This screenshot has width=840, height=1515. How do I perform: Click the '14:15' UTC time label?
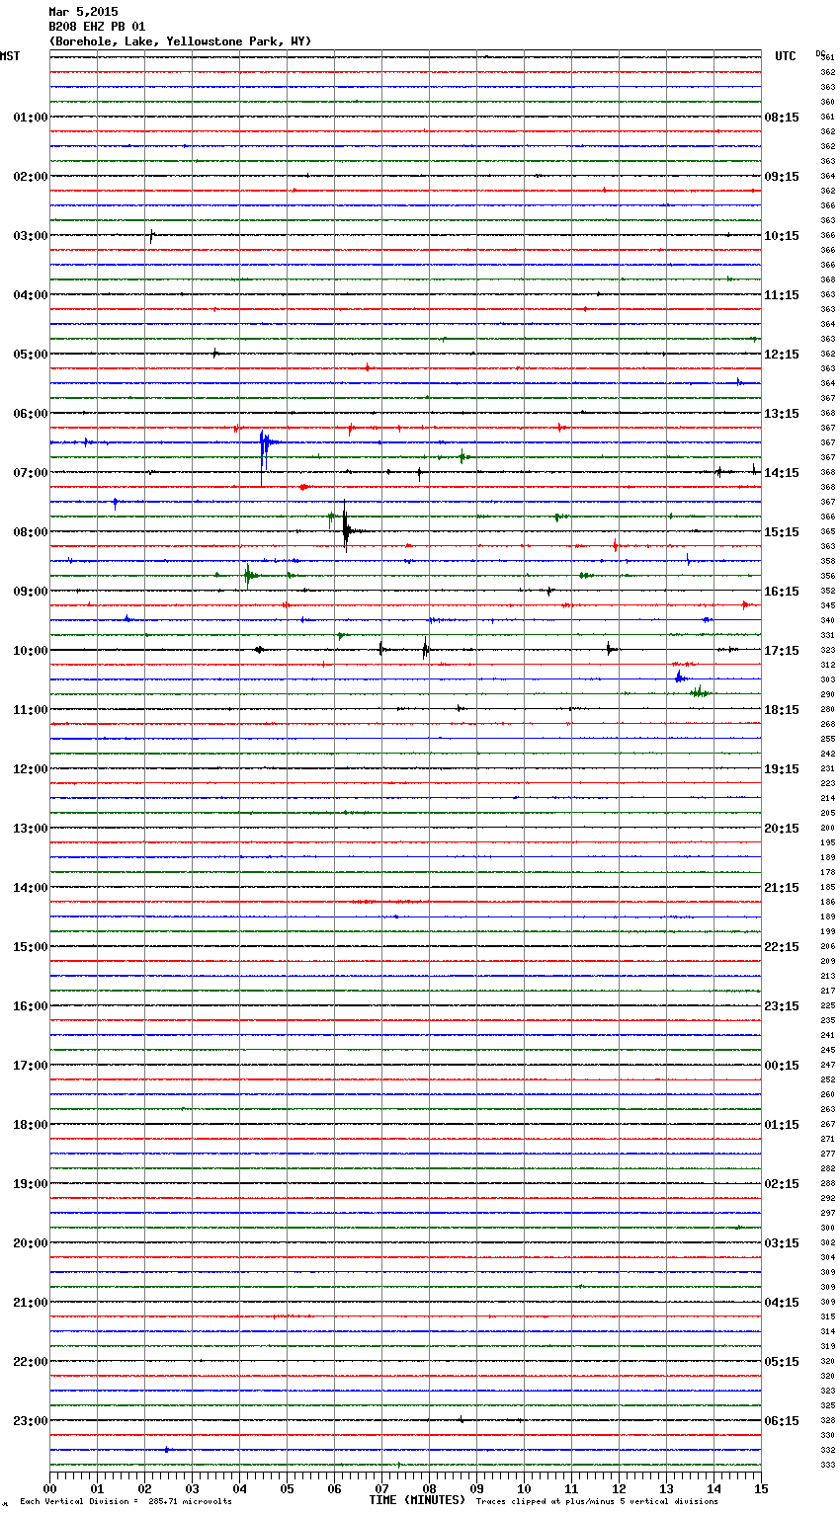(x=782, y=473)
